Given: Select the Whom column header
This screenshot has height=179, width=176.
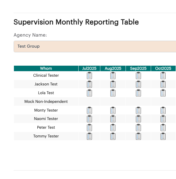Looking at the screenshot, I should click(x=46, y=68).
